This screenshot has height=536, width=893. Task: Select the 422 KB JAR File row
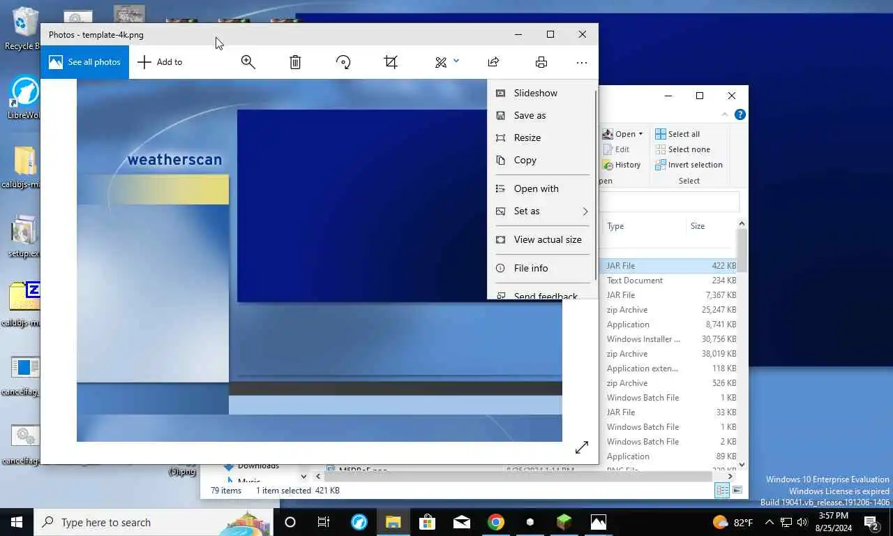(669, 266)
